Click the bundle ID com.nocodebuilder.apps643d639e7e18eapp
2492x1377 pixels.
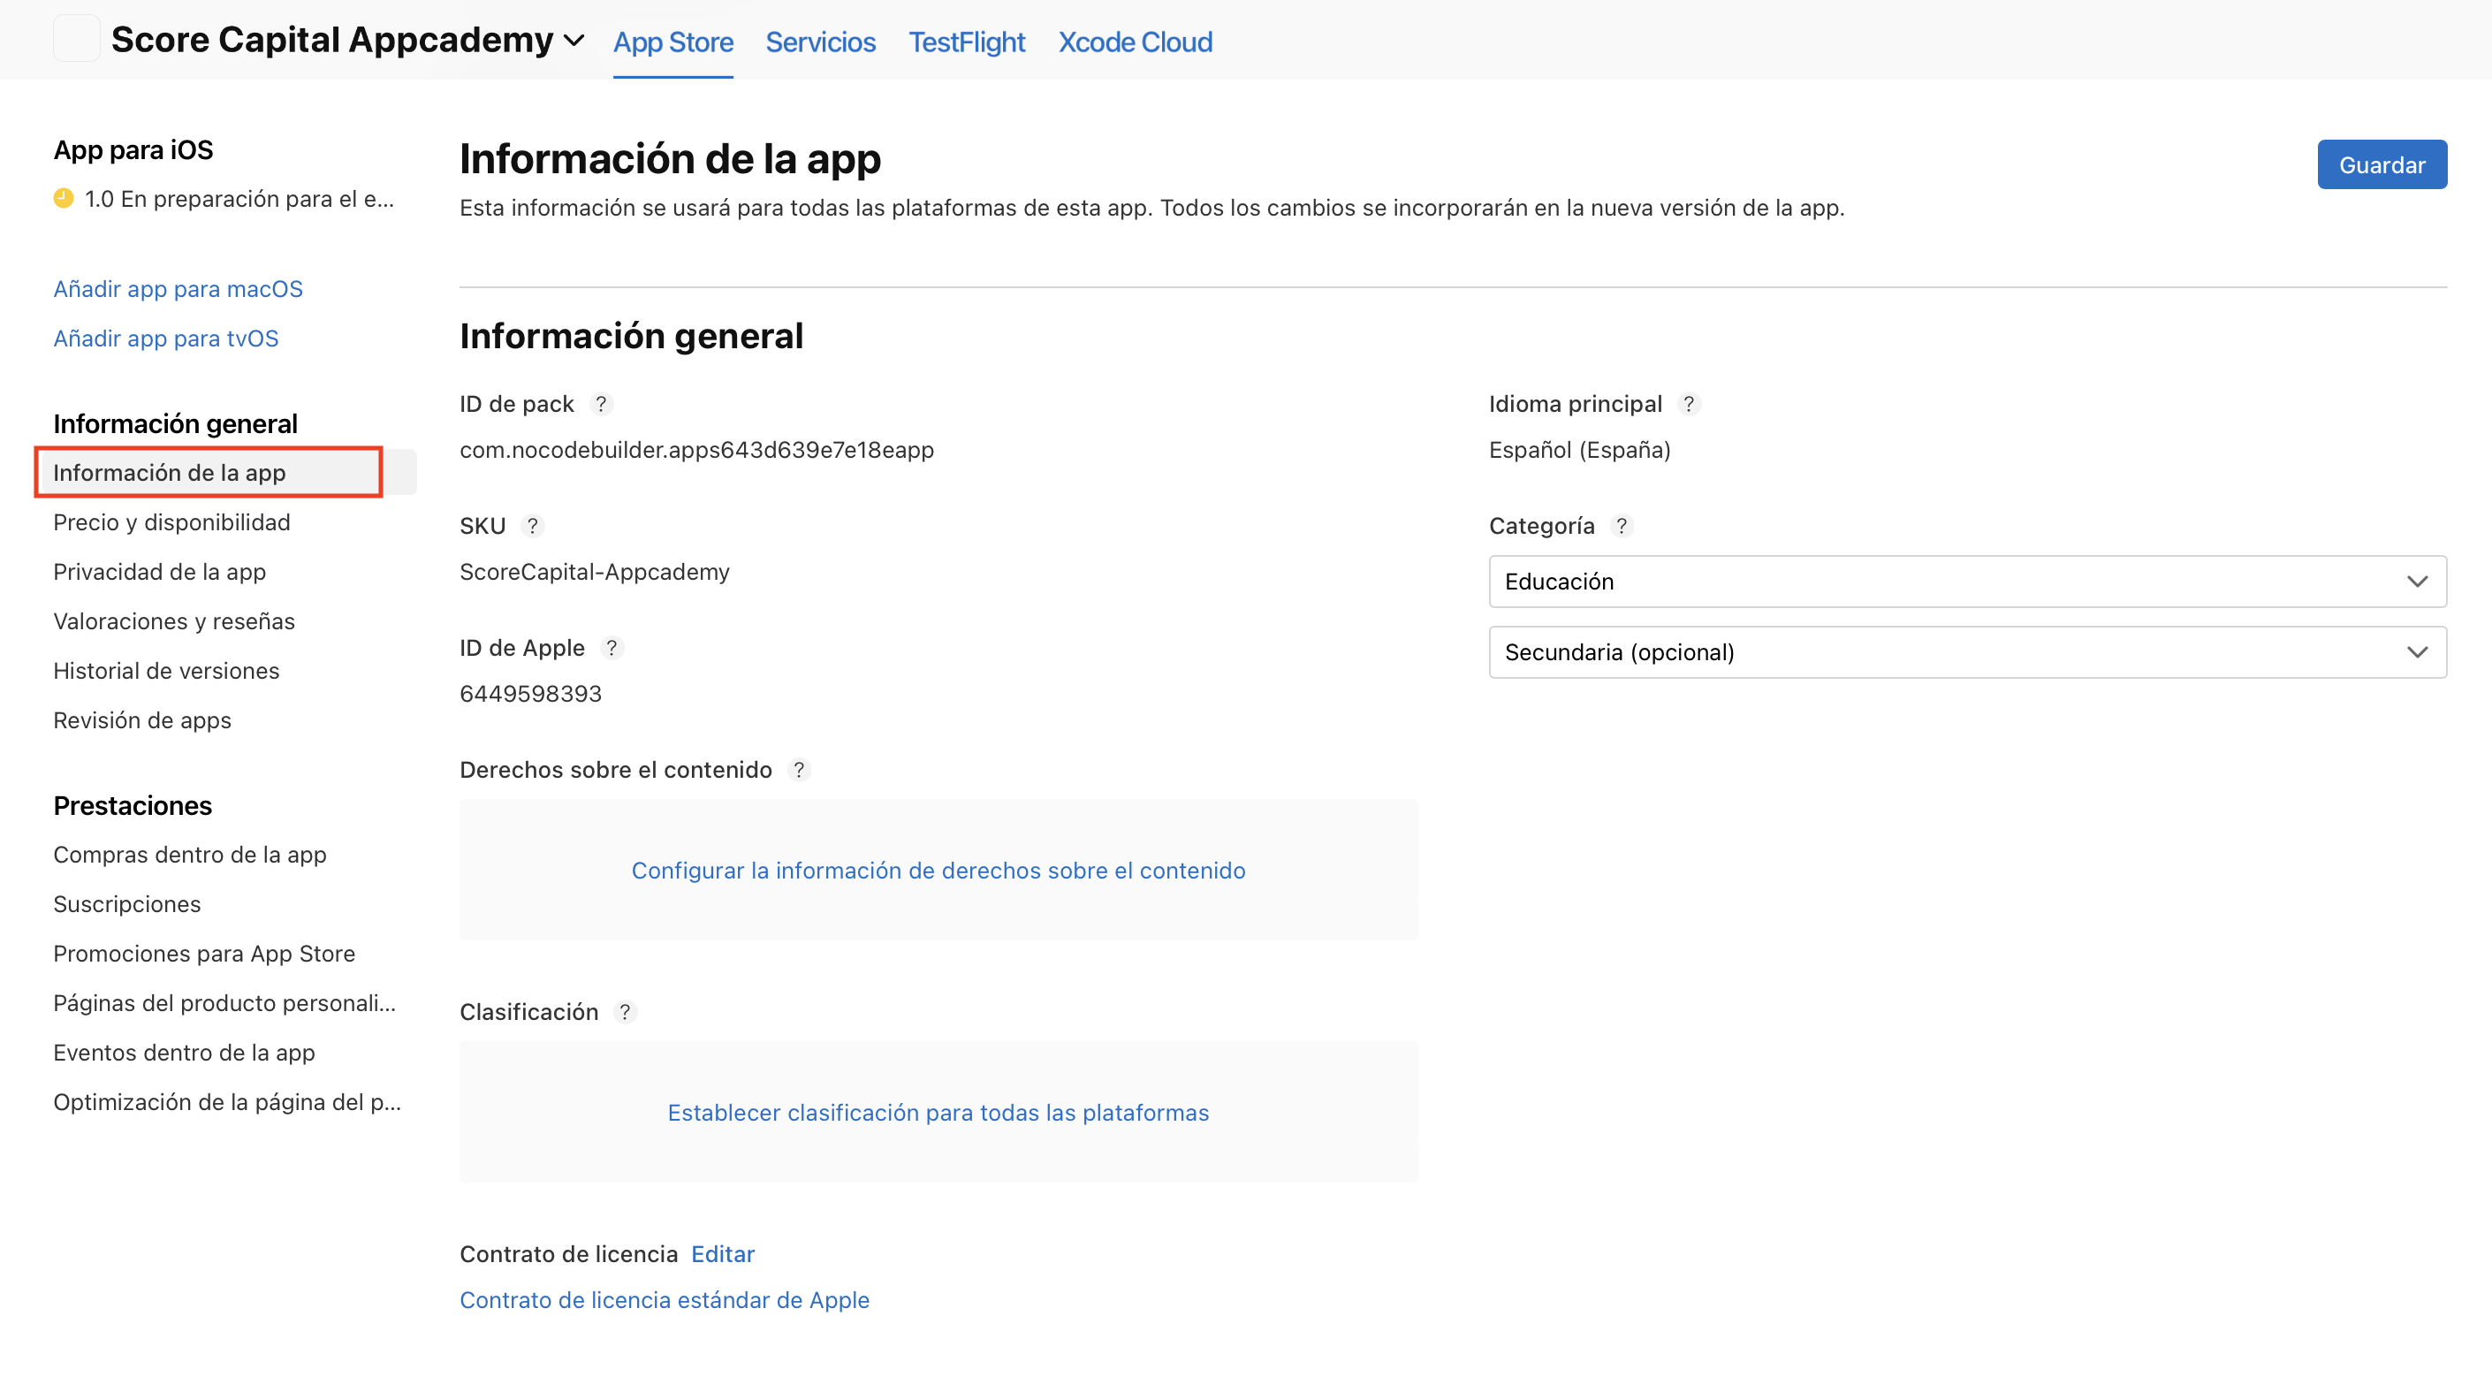(696, 450)
